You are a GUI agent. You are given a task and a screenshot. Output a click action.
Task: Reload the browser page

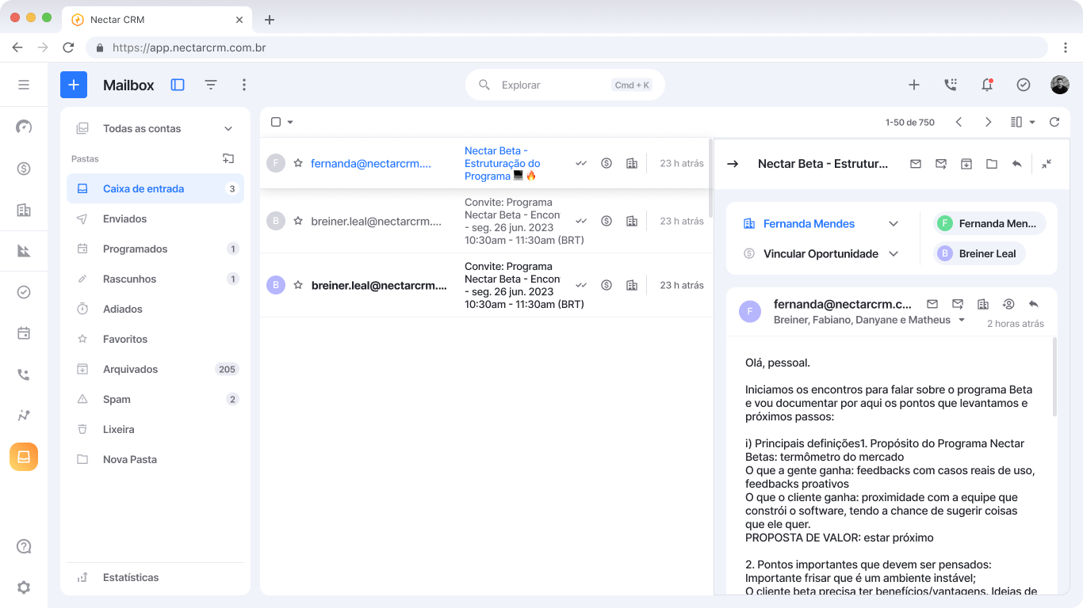pos(68,47)
